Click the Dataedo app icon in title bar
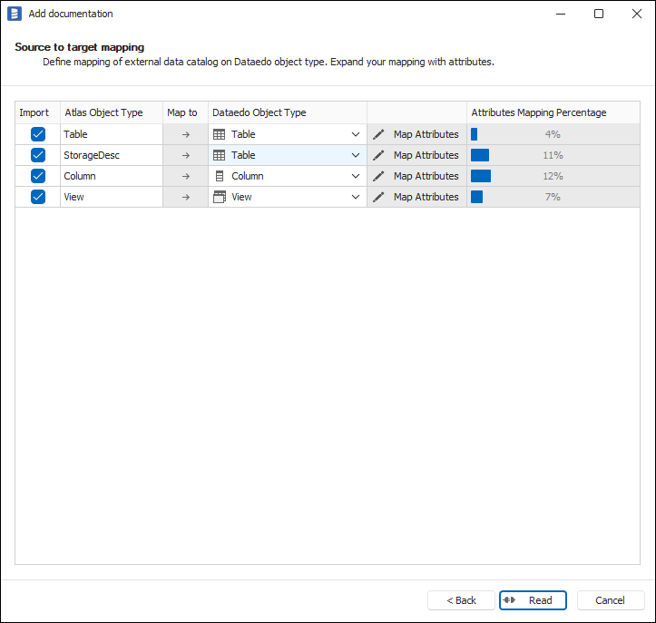This screenshot has width=656, height=623. click(15, 14)
